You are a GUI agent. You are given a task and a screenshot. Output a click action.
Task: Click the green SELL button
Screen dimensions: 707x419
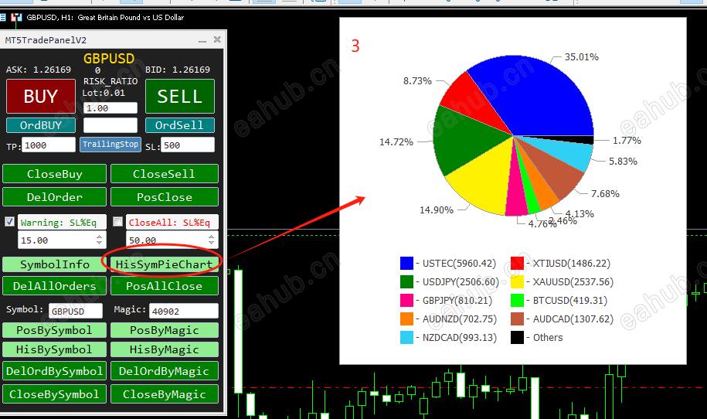click(179, 96)
